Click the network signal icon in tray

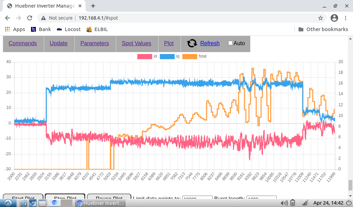point(305,203)
